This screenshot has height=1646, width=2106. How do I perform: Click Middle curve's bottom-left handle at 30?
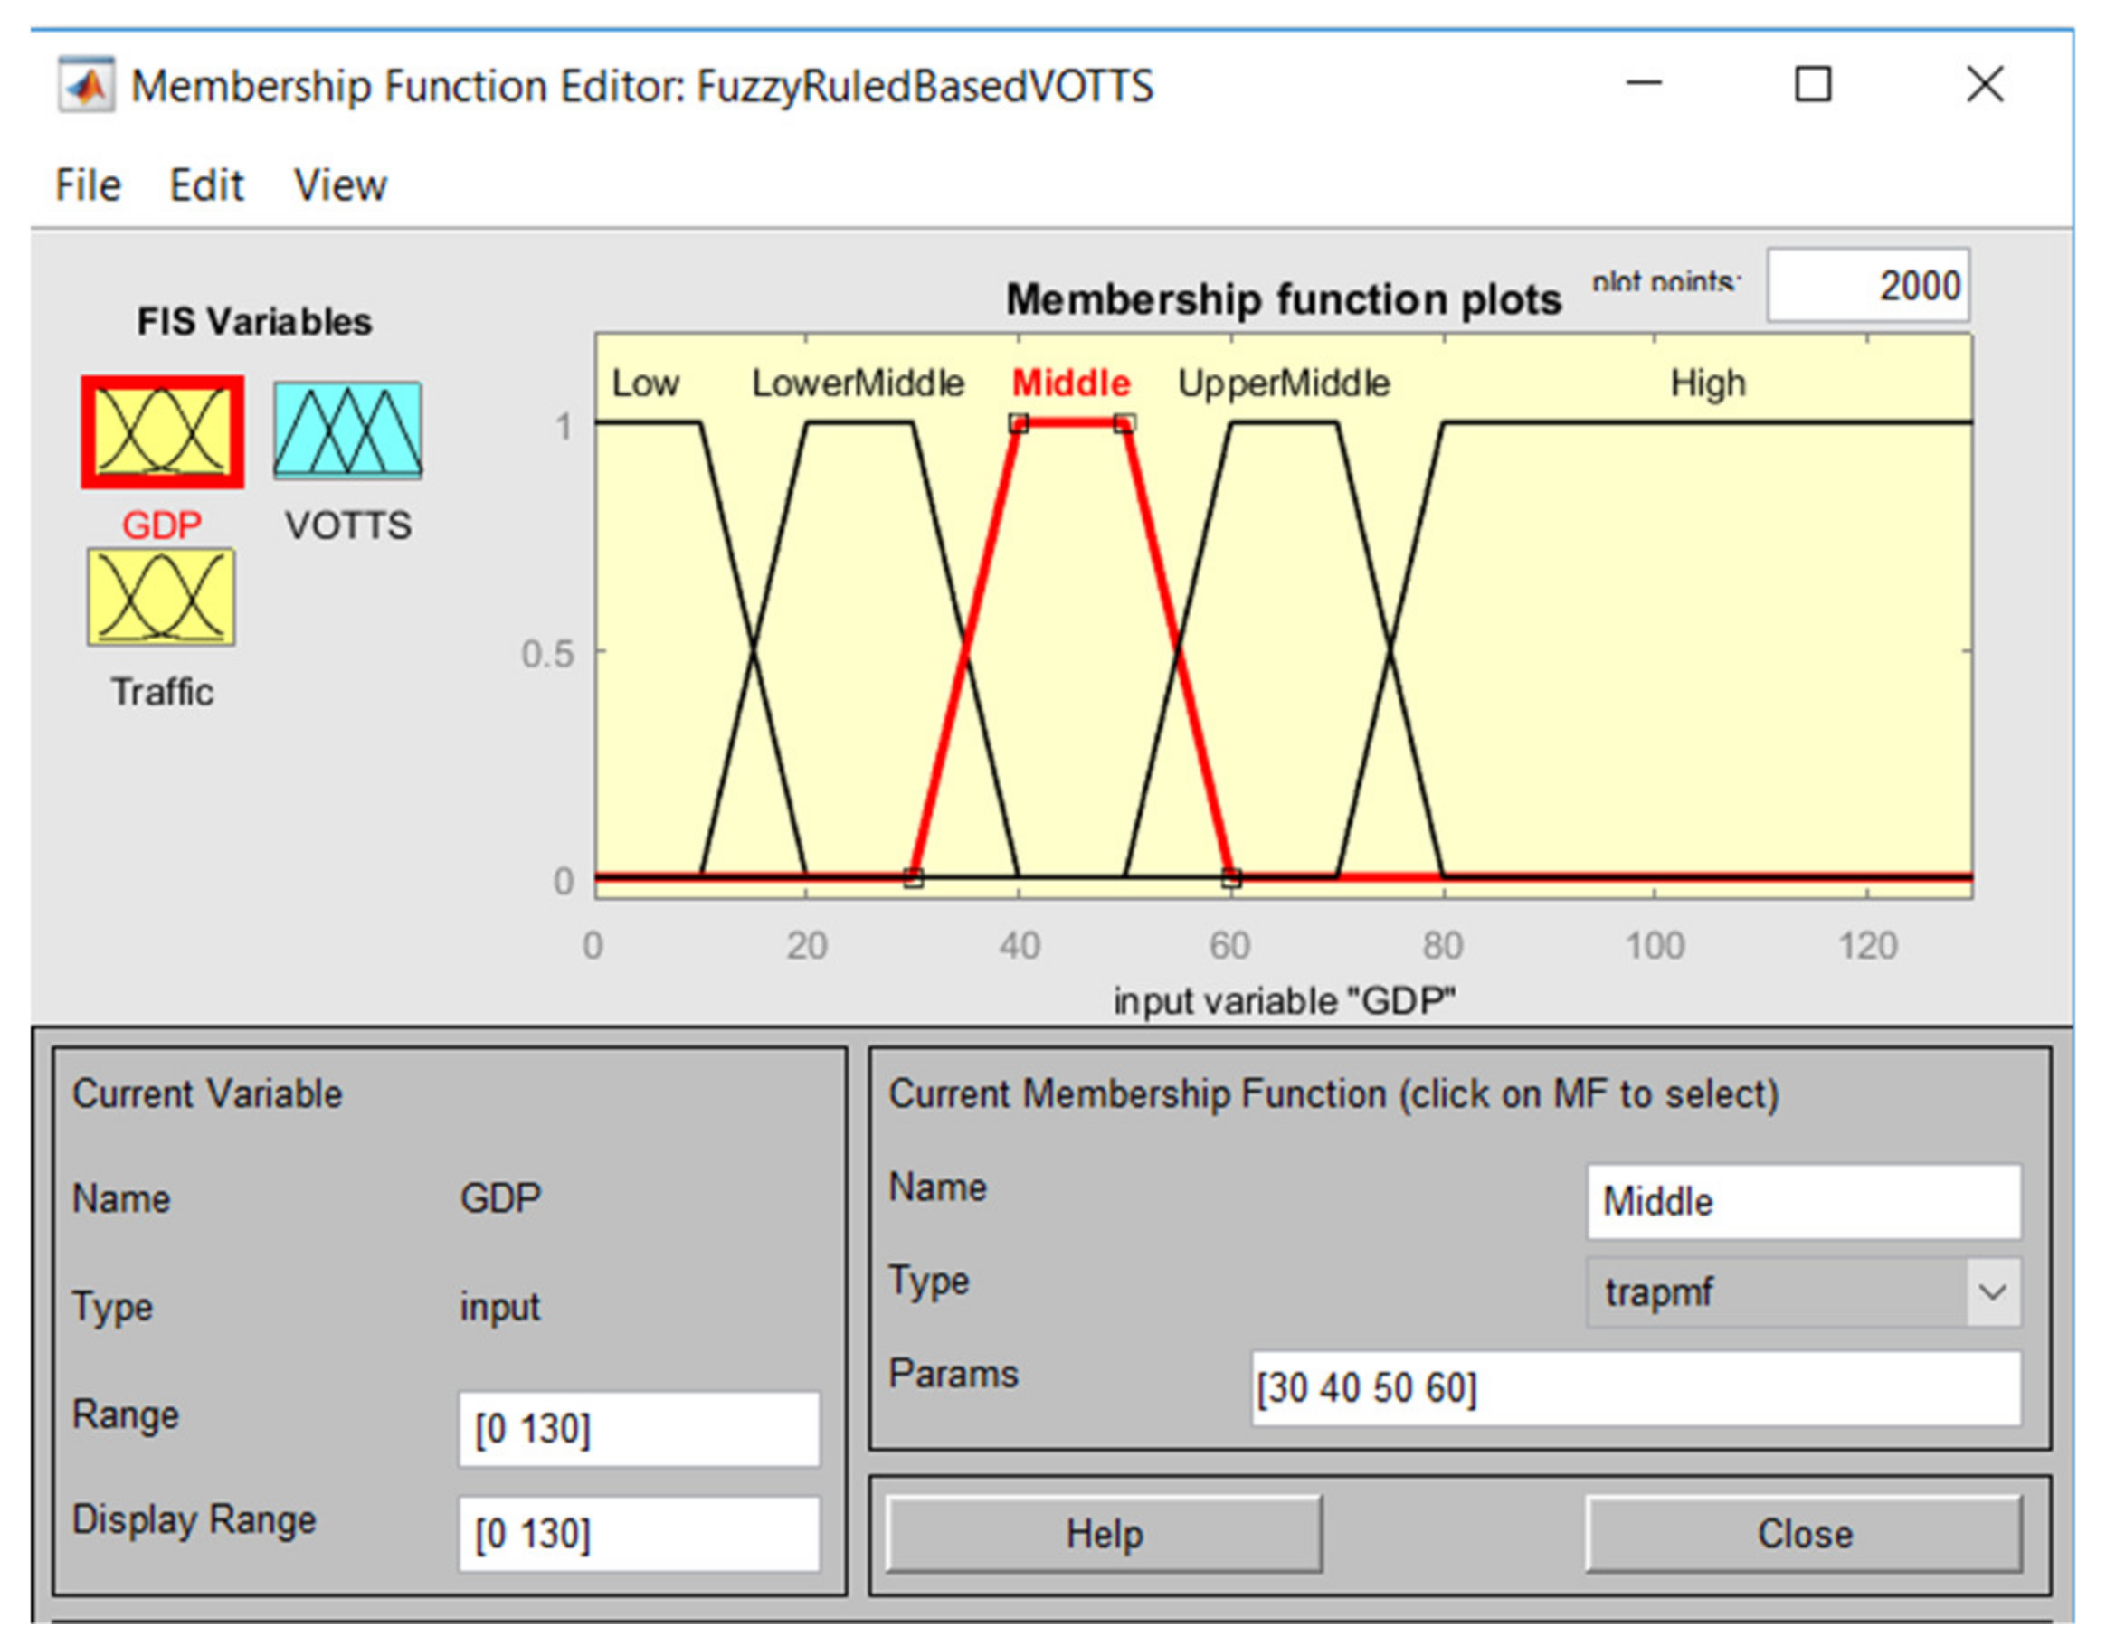913,877
